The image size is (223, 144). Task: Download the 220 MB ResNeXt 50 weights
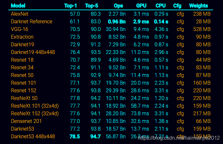pyautogui.click(x=202, y=98)
